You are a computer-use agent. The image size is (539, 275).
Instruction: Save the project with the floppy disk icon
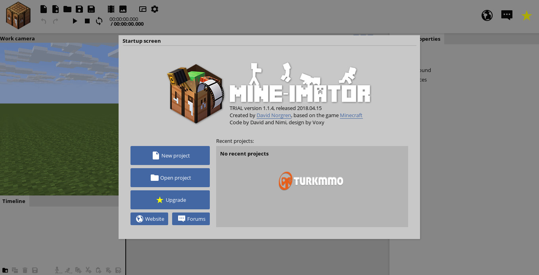click(79, 9)
